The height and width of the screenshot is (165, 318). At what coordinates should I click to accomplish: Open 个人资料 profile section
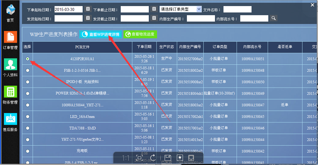click(10, 65)
